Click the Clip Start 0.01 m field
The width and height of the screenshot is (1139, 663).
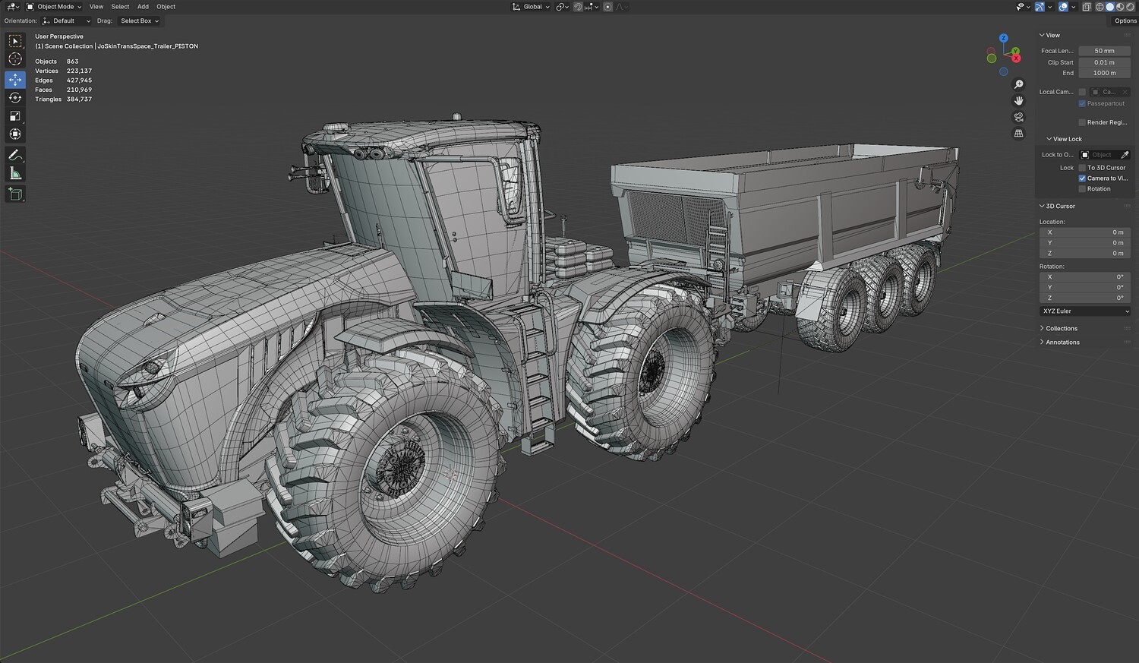[x=1105, y=62]
